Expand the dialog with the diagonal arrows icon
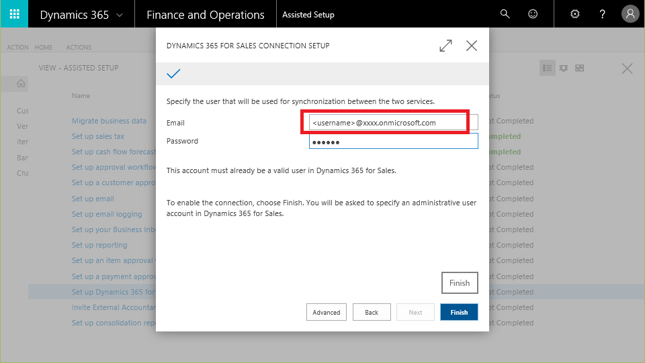Viewport: 645px width, 363px height. 445,46
